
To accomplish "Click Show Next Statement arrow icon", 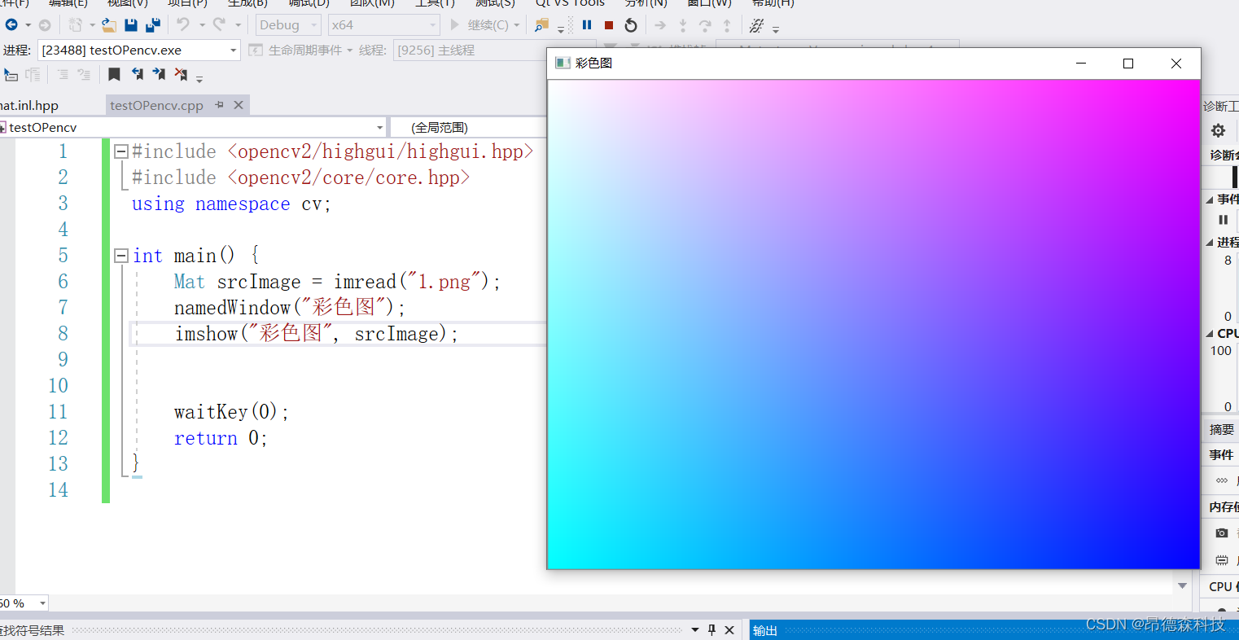I will [660, 25].
